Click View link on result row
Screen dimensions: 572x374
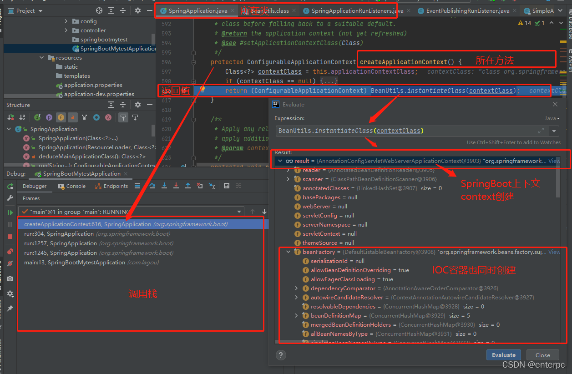point(554,161)
